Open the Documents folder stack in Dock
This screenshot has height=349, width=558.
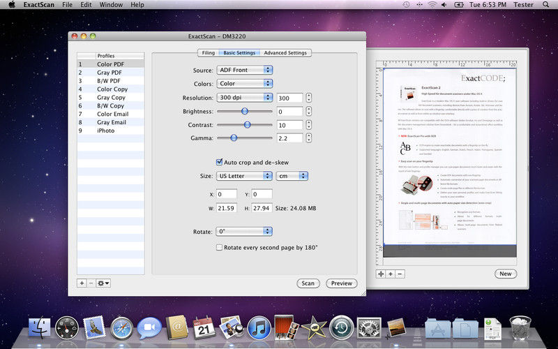pos(465,327)
